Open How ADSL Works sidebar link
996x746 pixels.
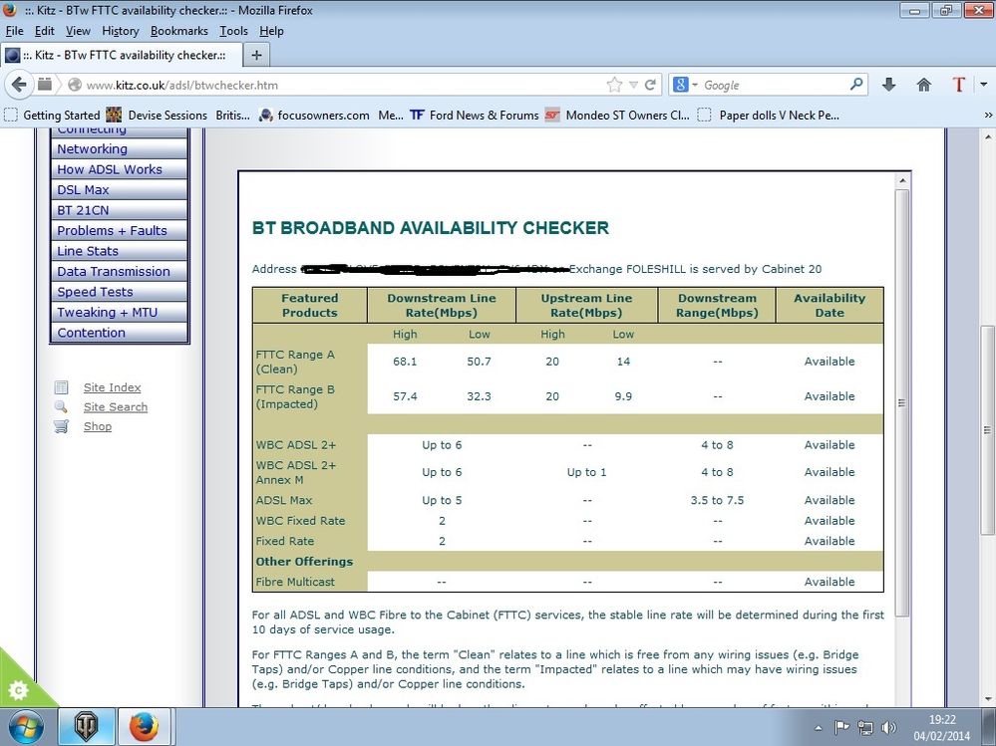119,169
